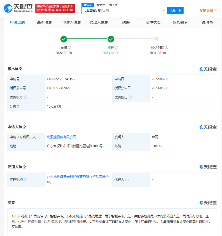This screenshot has height=236, width=222.
Task: Switch to the 申请进展 tab
Action: point(18,22)
